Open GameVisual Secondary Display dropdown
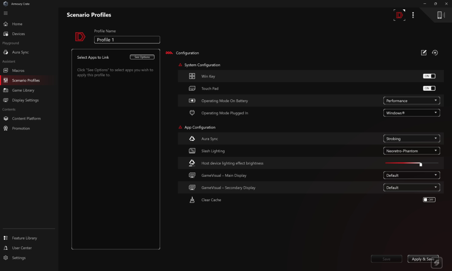 [412, 187]
